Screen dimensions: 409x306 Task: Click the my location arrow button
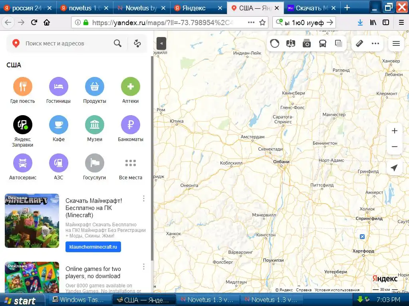point(395,168)
